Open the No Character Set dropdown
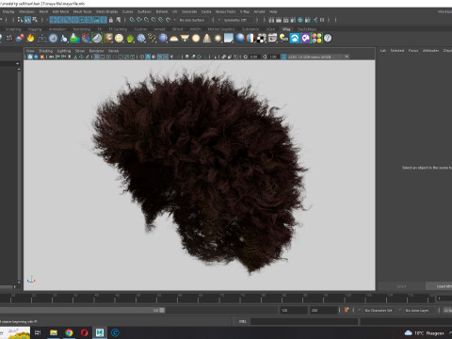Screen dimensions: 452x339 point(379,310)
